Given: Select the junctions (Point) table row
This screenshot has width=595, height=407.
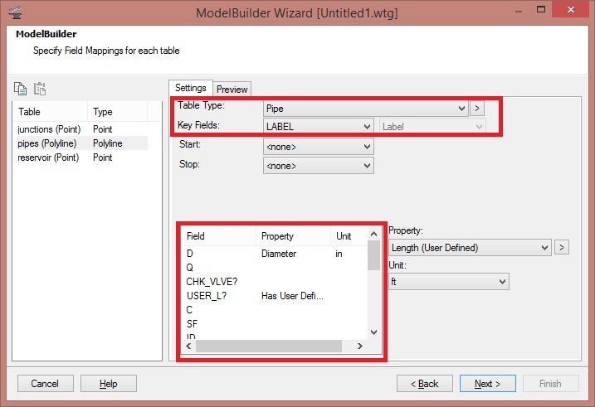Looking at the screenshot, I should [81, 129].
